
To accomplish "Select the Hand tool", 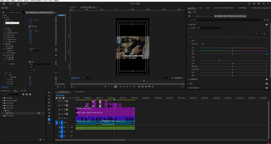I will (x=49, y=116).
